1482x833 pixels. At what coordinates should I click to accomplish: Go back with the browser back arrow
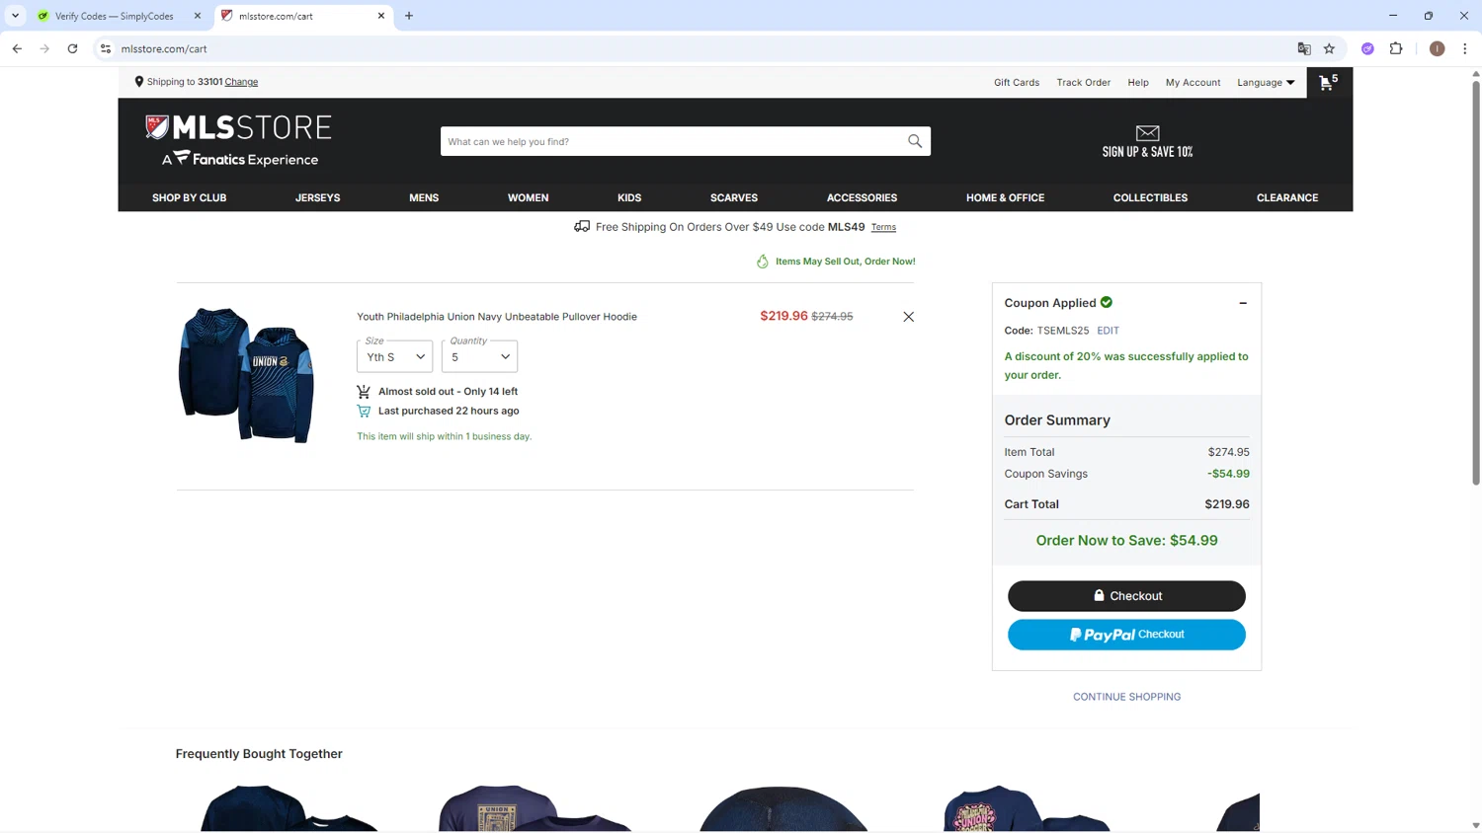click(x=17, y=48)
